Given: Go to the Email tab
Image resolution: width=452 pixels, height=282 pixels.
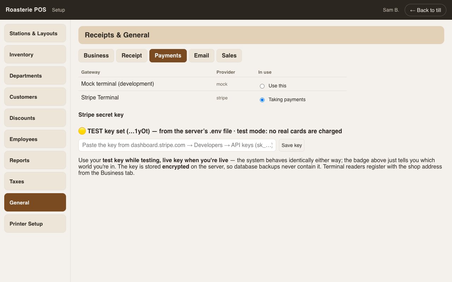Looking at the screenshot, I should 202,56.
